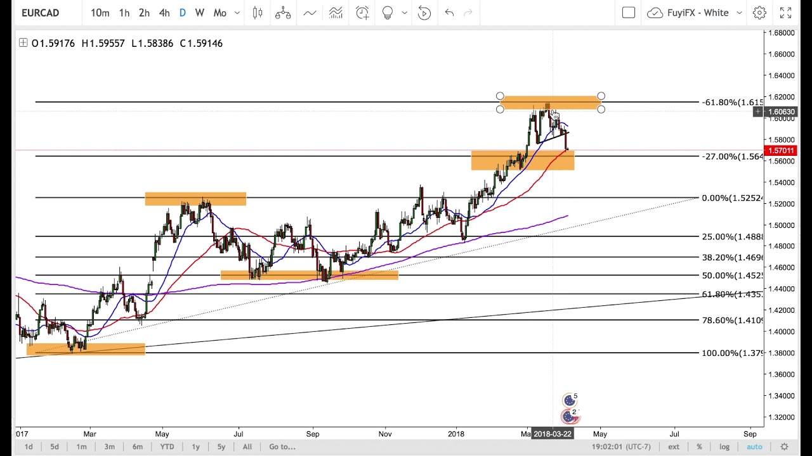812x456 pixels.
Task: Open the FuyiFX - White layout dropdown arrow
Action: point(739,13)
